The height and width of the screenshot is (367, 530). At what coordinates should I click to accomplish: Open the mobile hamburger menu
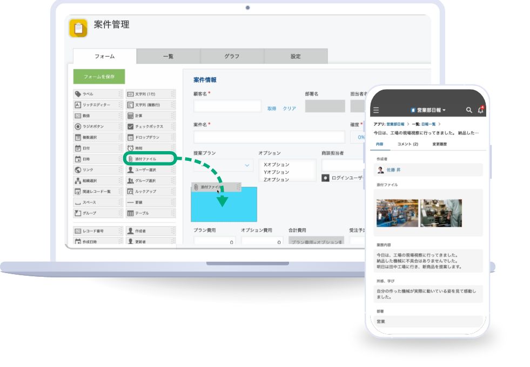pos(376,110)
